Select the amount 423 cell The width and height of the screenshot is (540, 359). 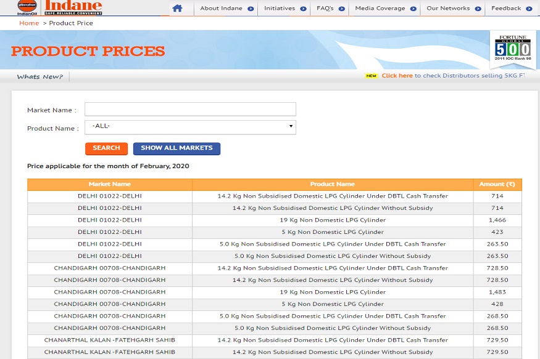coord(497,232)
